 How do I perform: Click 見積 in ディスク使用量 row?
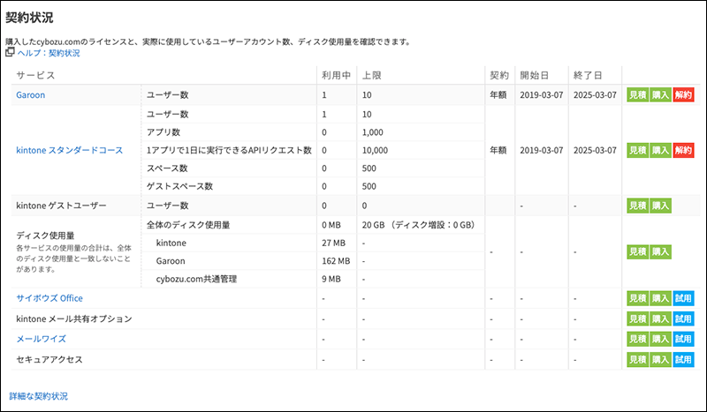[637, 251]
